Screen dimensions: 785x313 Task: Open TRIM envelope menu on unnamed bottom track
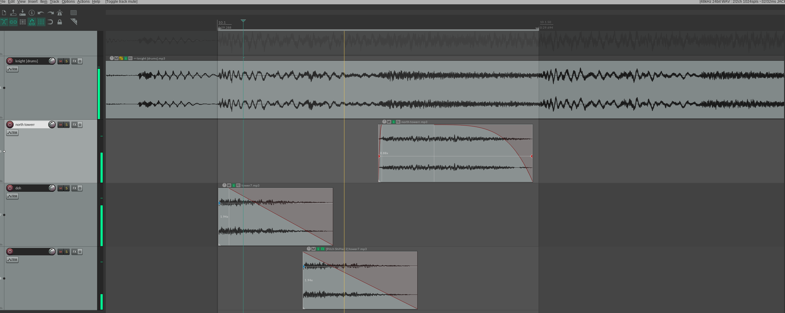pyautogui.click(x=12, y=260)
